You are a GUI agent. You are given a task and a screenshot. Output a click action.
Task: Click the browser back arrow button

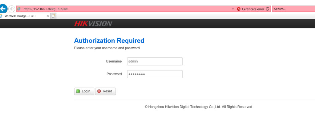pyautogui.click(x=4, y=9)
